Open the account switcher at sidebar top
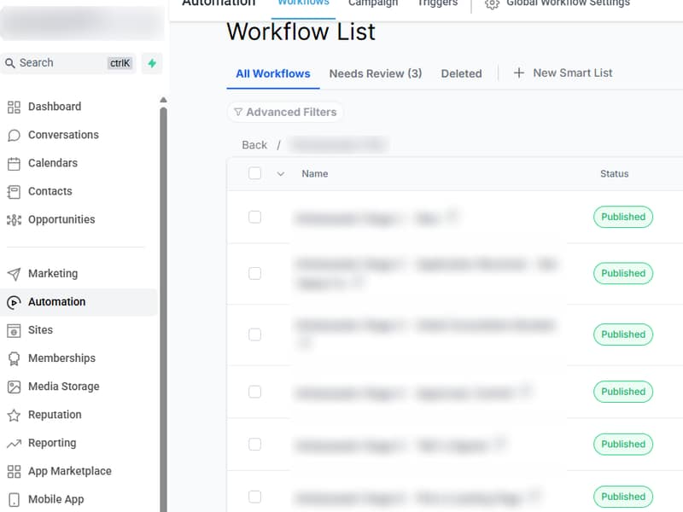Viewport: 683px width, 512px height. click(x=82, y=23)
